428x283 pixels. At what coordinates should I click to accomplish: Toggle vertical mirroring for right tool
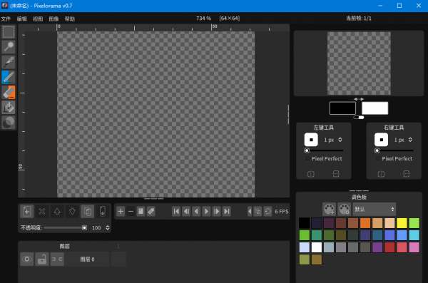pyautogui.click(x=406, y=174)
